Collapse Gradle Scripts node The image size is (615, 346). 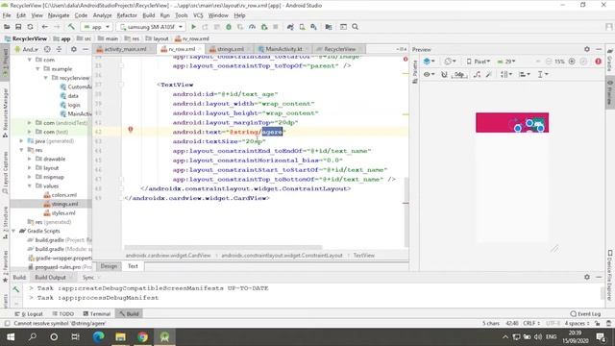[13, 231]
